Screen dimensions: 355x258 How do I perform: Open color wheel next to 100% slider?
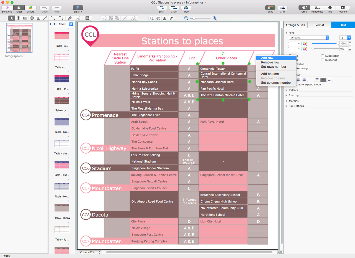click(305, 44)
